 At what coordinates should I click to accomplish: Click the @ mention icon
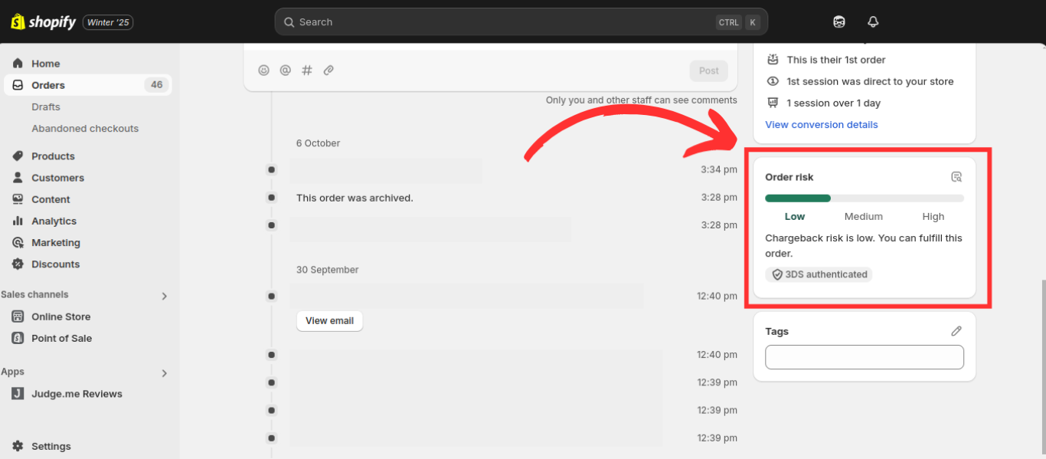(285, 70)
